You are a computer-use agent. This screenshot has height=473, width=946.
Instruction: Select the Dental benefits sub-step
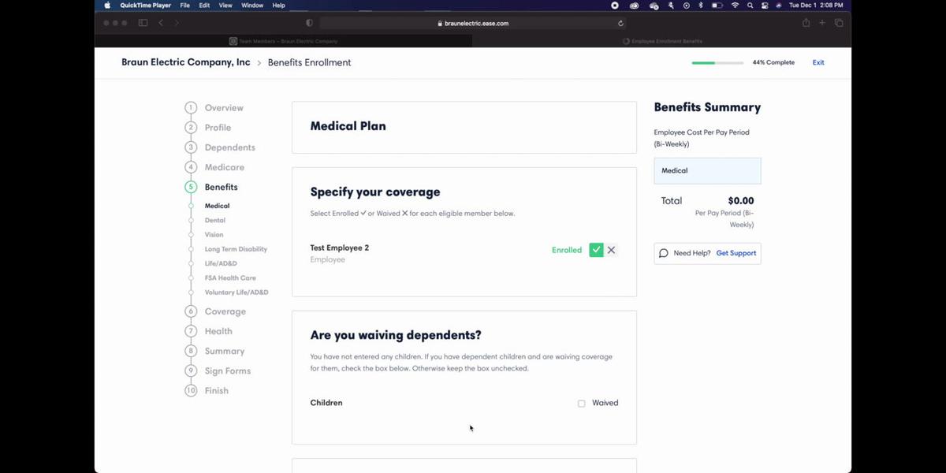pyautogui.click(x=214, y=221)
